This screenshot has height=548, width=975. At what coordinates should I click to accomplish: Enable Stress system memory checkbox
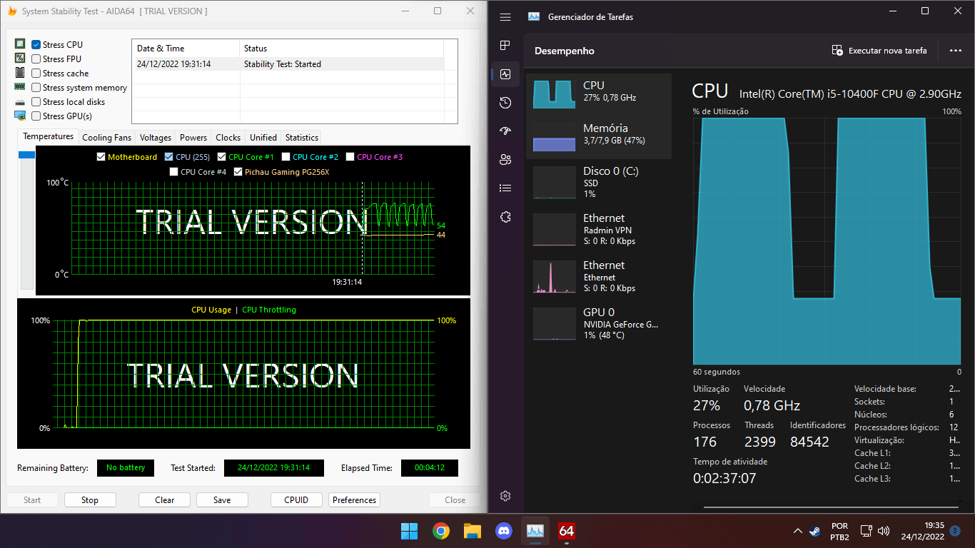[x=36, y=88]
